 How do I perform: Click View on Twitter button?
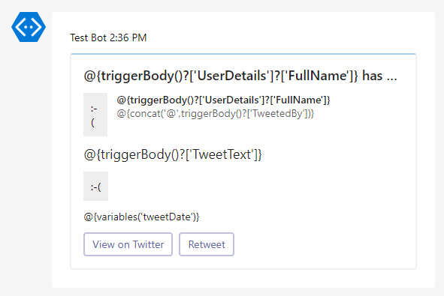[x=128, y=244]
